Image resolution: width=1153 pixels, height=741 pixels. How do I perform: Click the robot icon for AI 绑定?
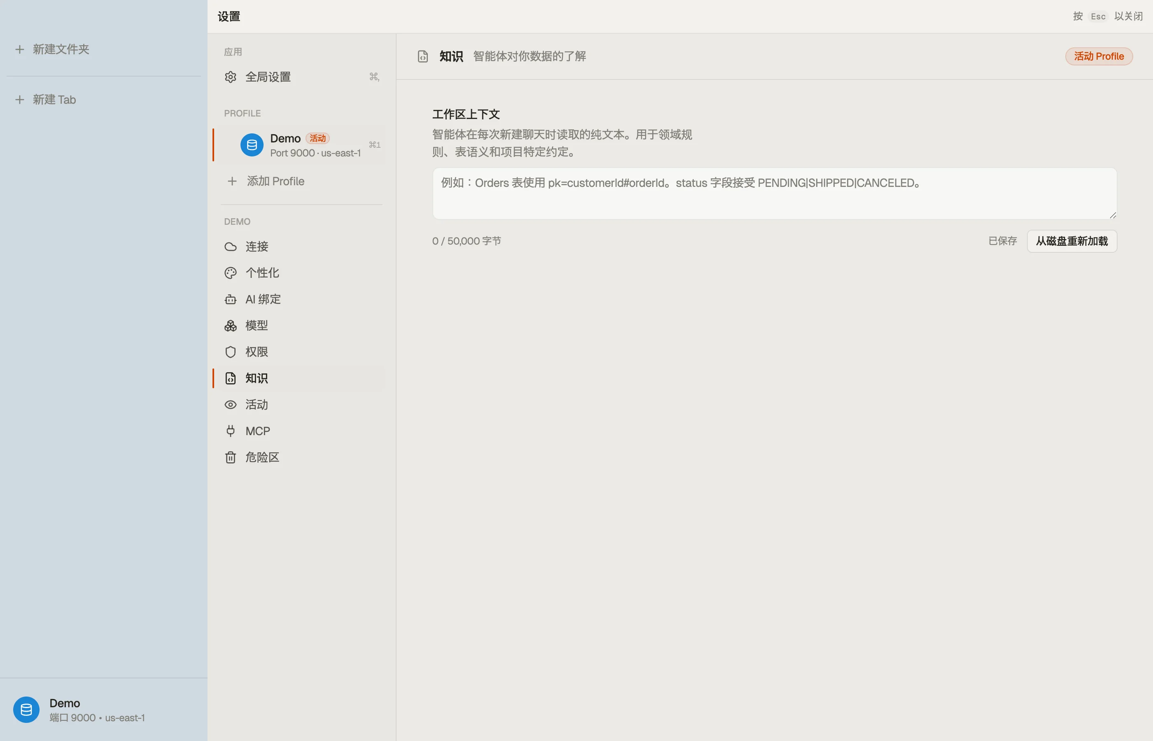pos(231,299)
